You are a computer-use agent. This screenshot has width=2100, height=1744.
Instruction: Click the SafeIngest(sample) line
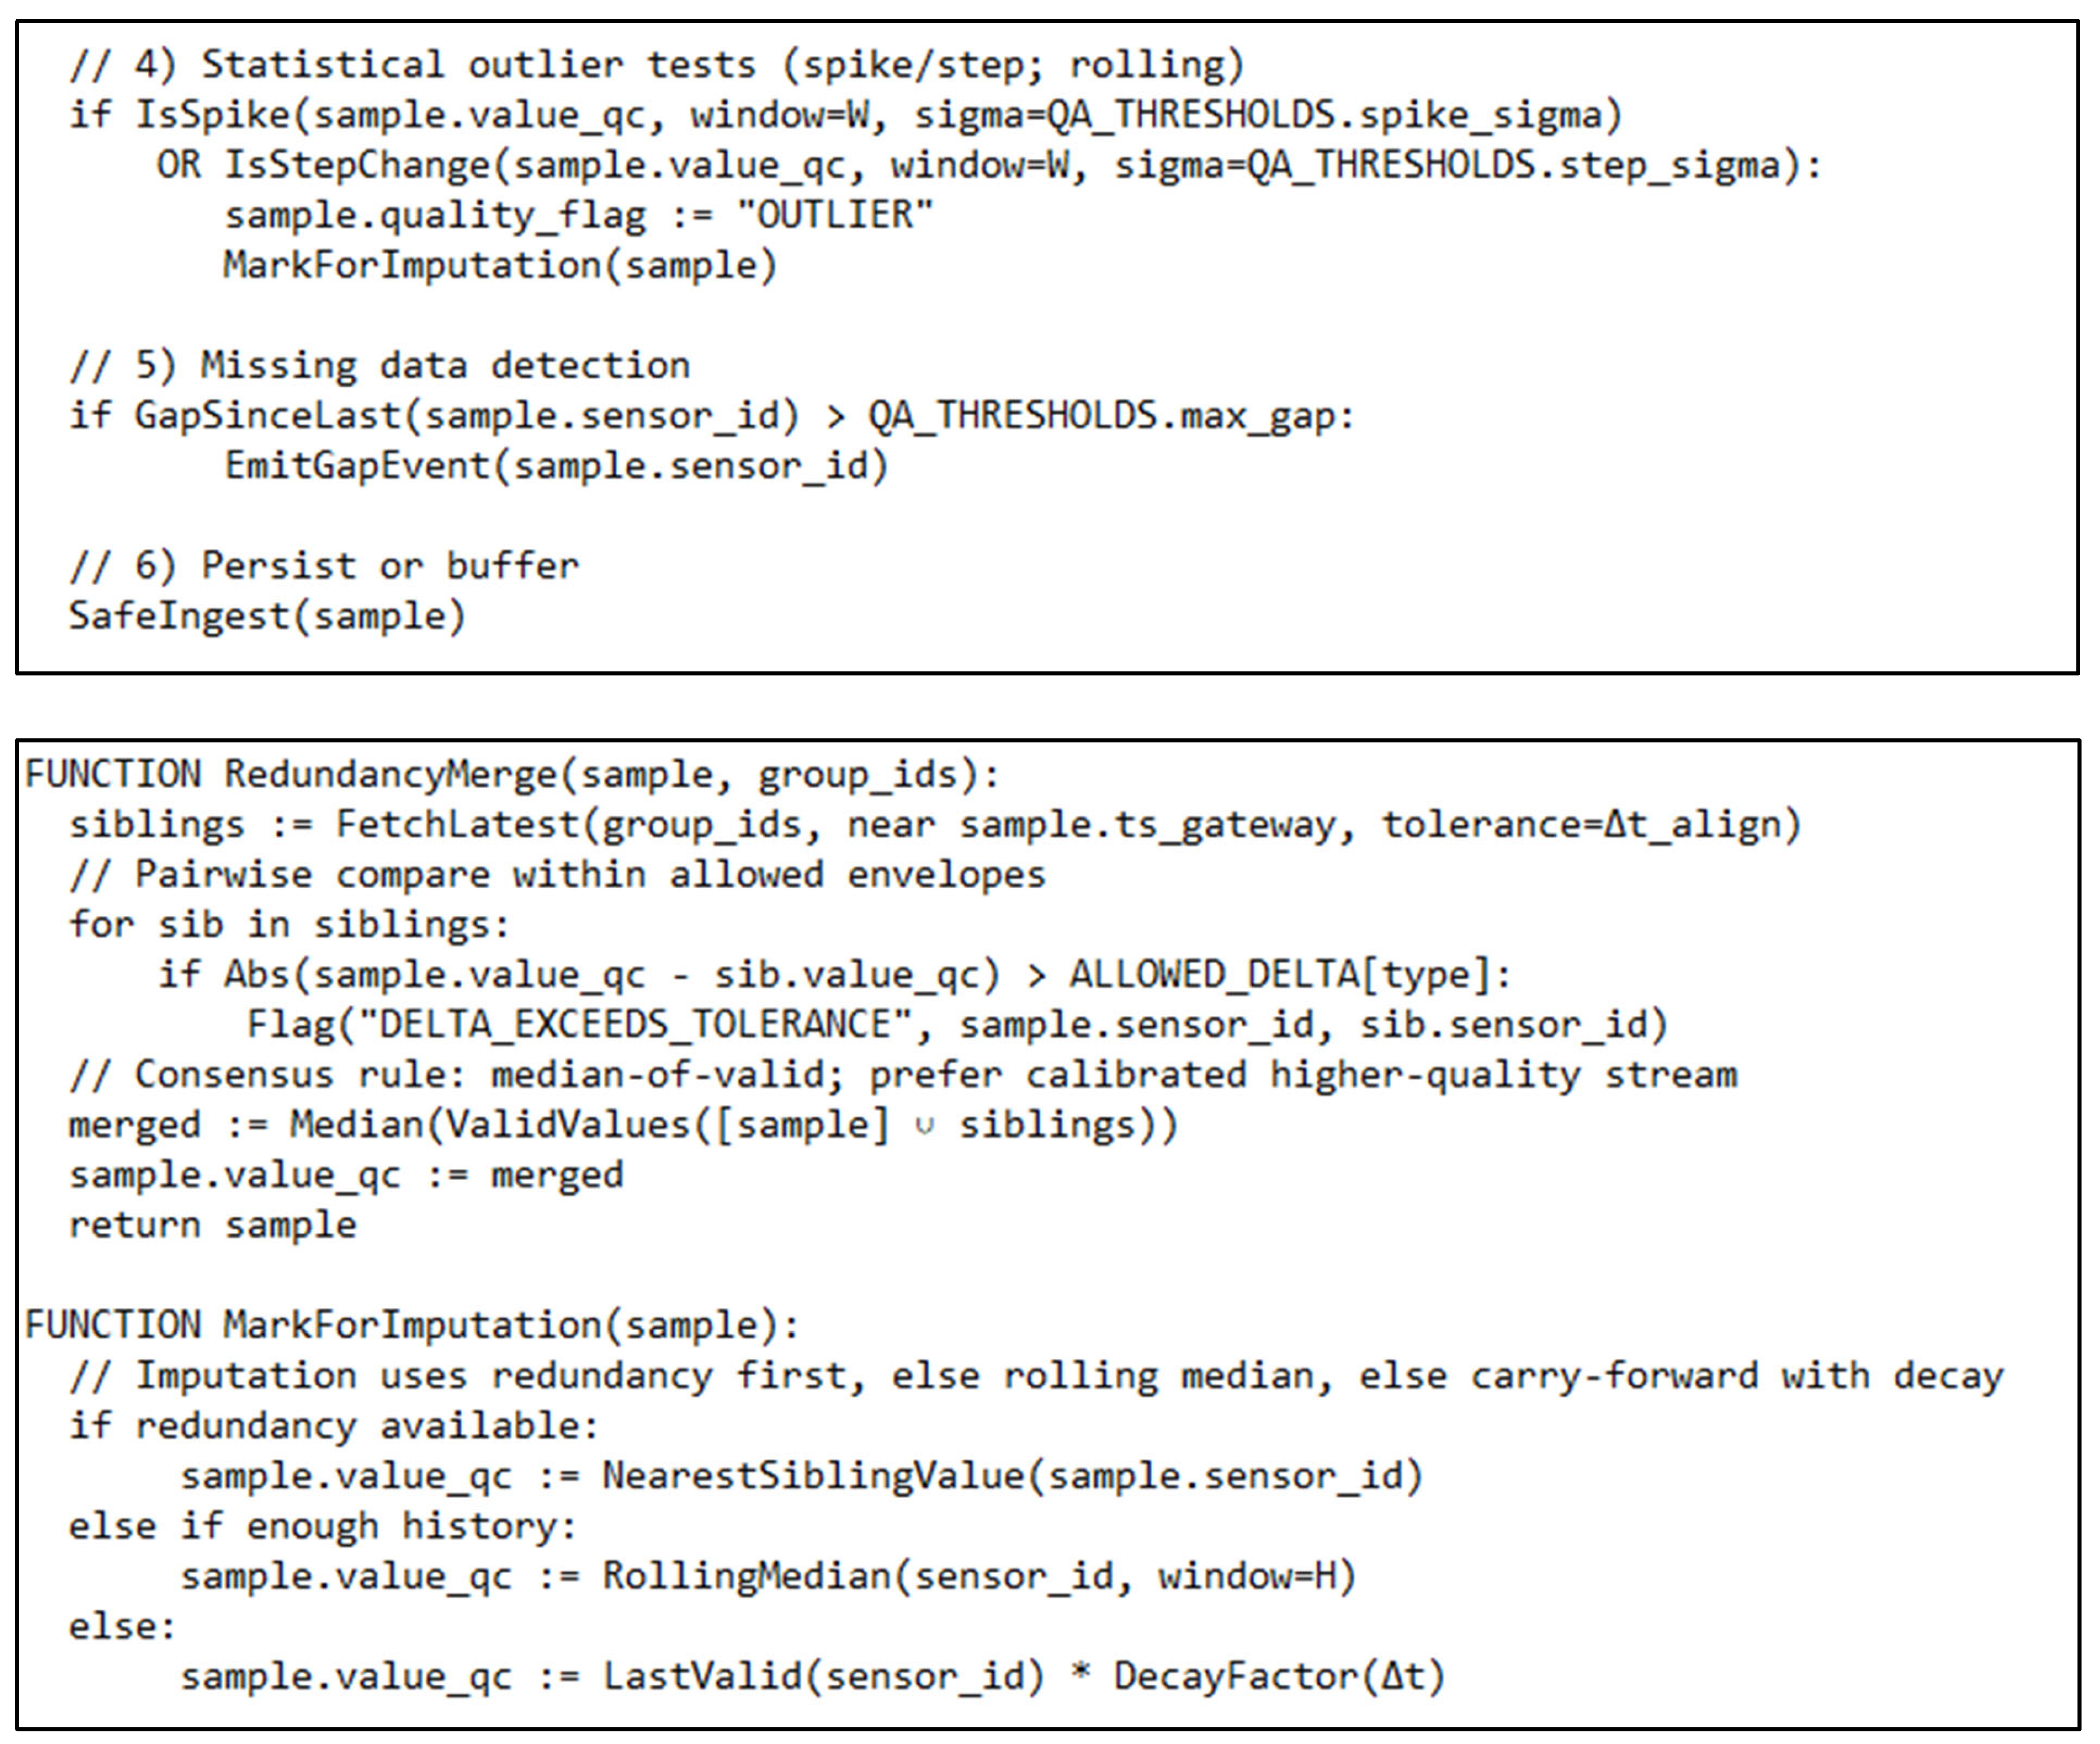click(x=267, y=616)
